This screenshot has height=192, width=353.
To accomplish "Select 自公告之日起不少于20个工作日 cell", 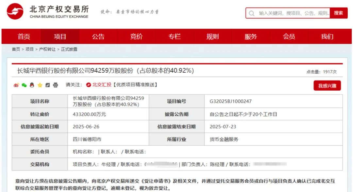I will click(x=273, y=114).
